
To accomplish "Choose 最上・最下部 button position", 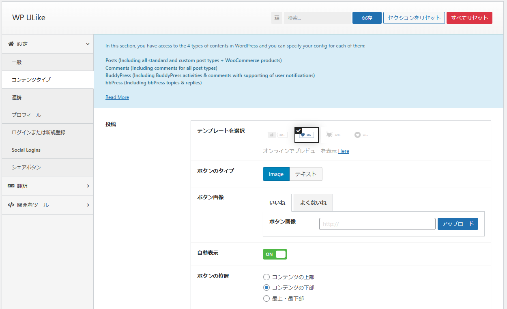I will [266, 298].
